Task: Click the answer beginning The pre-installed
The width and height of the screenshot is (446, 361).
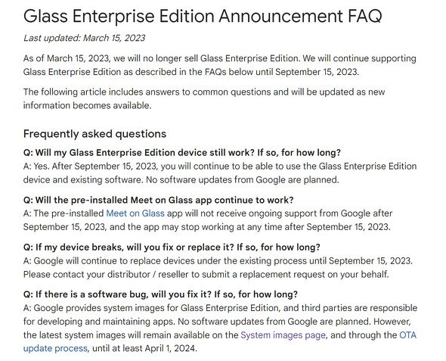Action: click(208, 220)
